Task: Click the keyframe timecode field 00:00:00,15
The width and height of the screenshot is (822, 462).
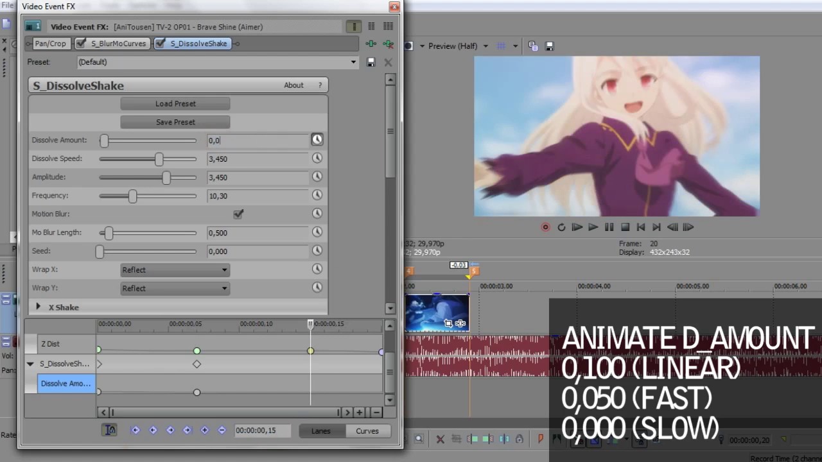Action: pyautogui.click(x=262, y=431)
